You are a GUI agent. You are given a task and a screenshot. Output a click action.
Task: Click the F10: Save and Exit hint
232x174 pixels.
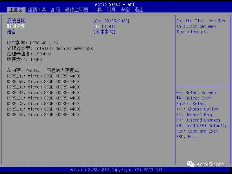pyautogui.click(x=197, y=131)
